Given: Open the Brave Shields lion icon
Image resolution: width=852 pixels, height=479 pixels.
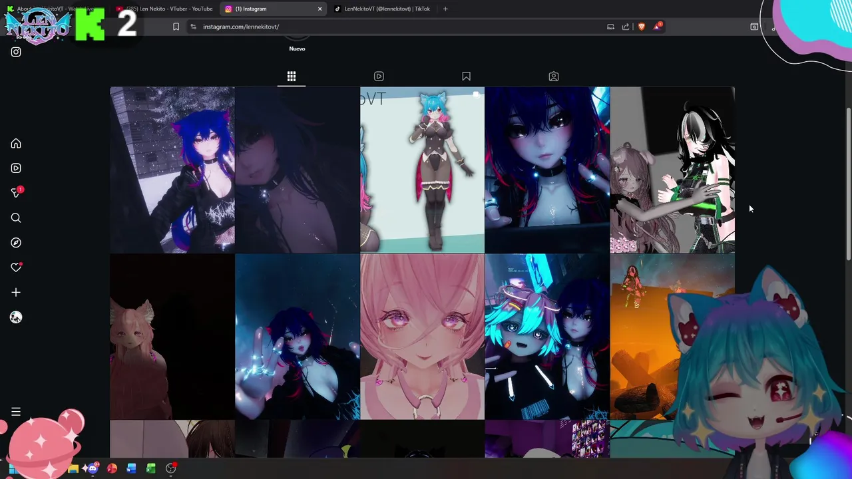Looking at the screenshot, I should pyautogui.click(x=642, y=27).
